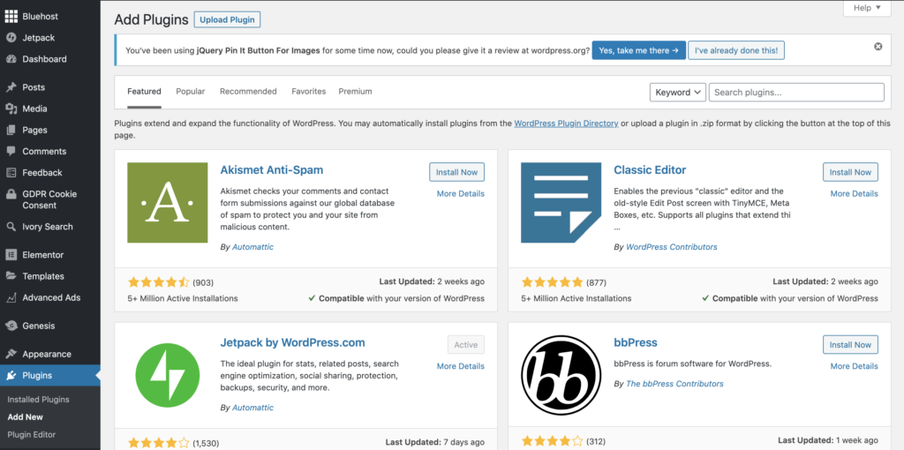Click the Jetpack lightning icon in sidebar
Image resolution: width=904 pixels, height=450 pixels.
(x=11, y=38)
